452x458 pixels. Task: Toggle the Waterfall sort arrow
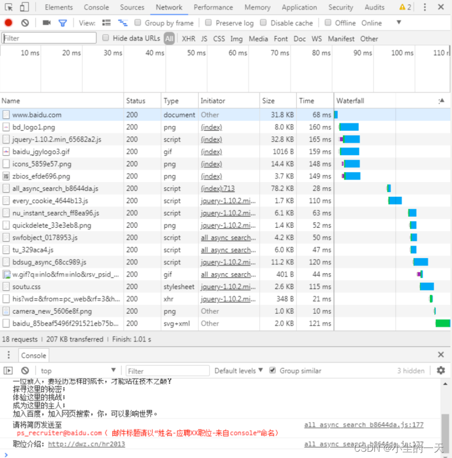[442, 101]
